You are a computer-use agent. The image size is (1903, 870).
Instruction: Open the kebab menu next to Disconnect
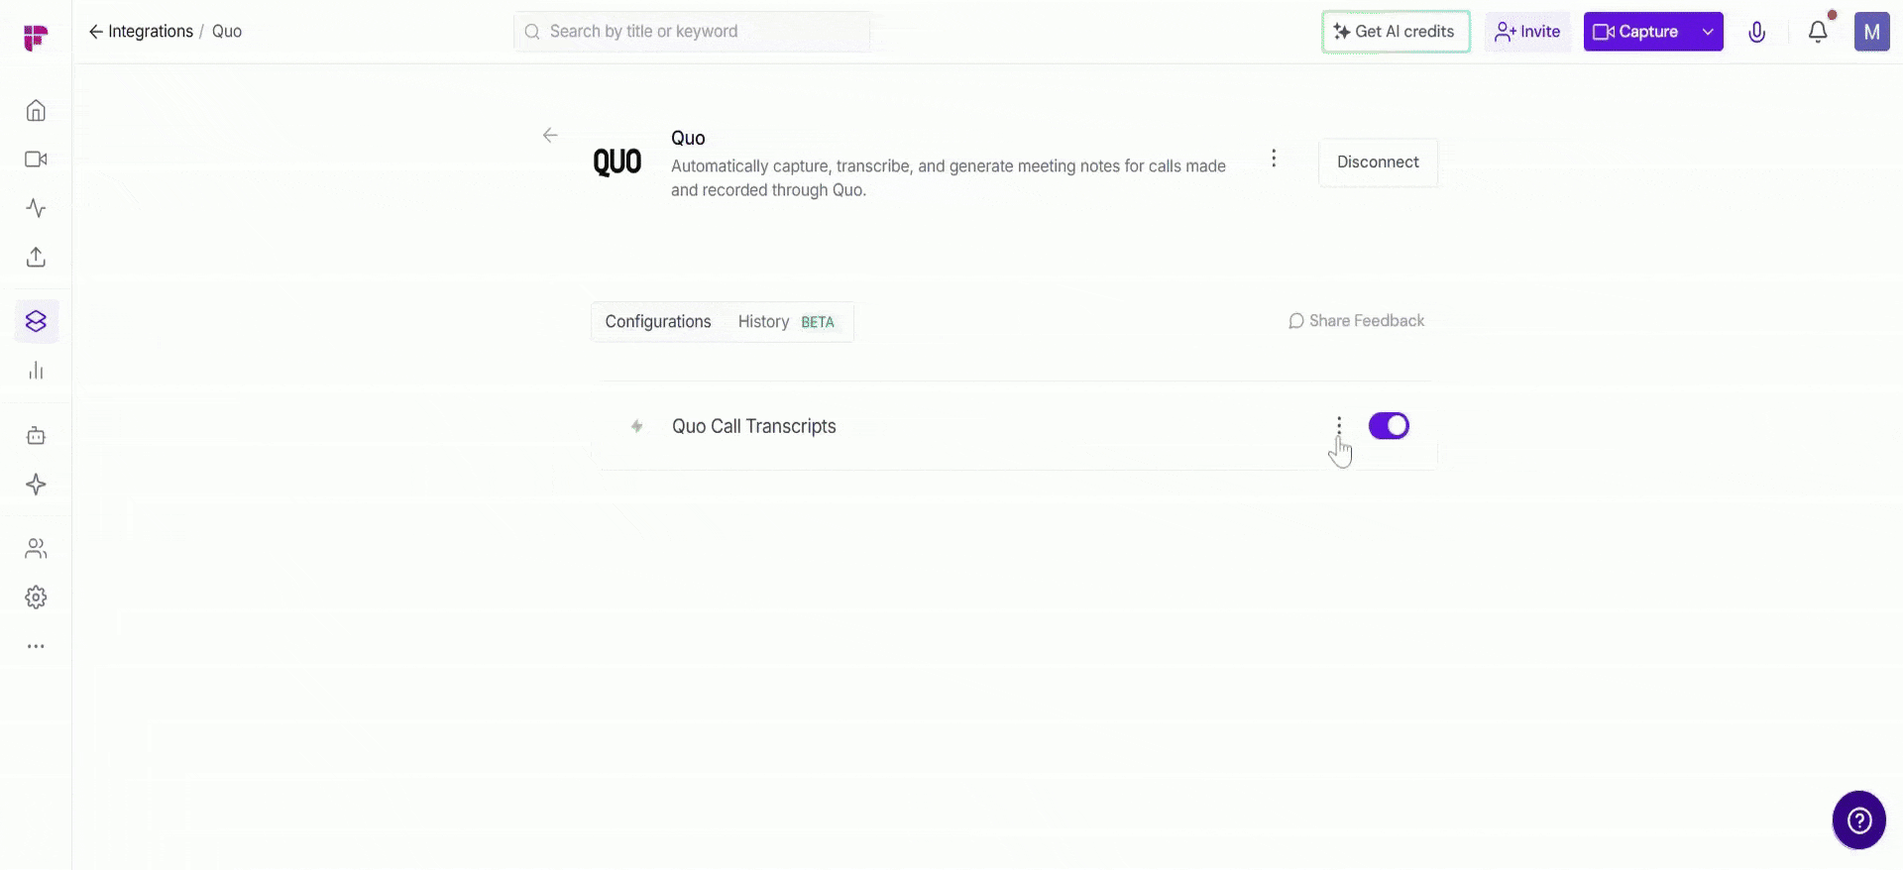point(1274,158)
